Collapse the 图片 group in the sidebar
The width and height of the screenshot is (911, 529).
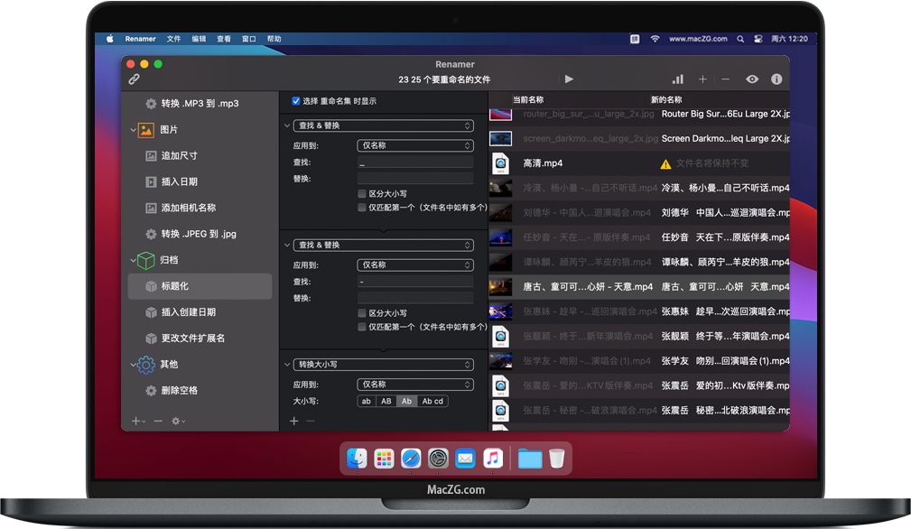pos(134,130)
